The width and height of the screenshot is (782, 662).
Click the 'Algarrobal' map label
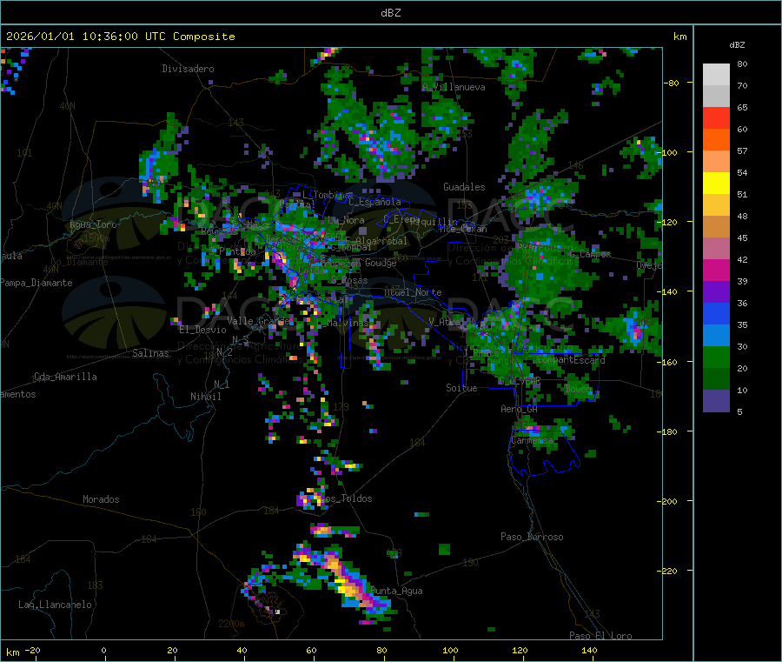click(x=381, y=241)
